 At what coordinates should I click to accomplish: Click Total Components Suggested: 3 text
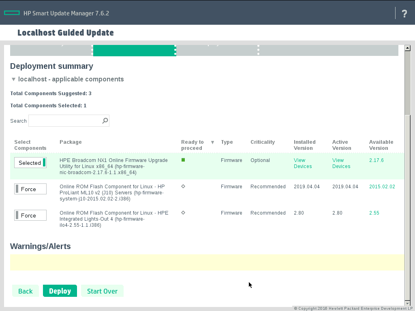pos(51,94)
